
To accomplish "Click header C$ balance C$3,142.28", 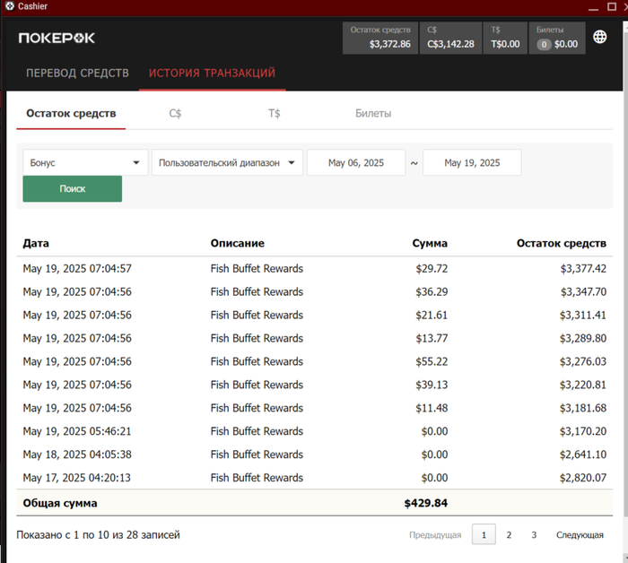I will coord(450,38).
